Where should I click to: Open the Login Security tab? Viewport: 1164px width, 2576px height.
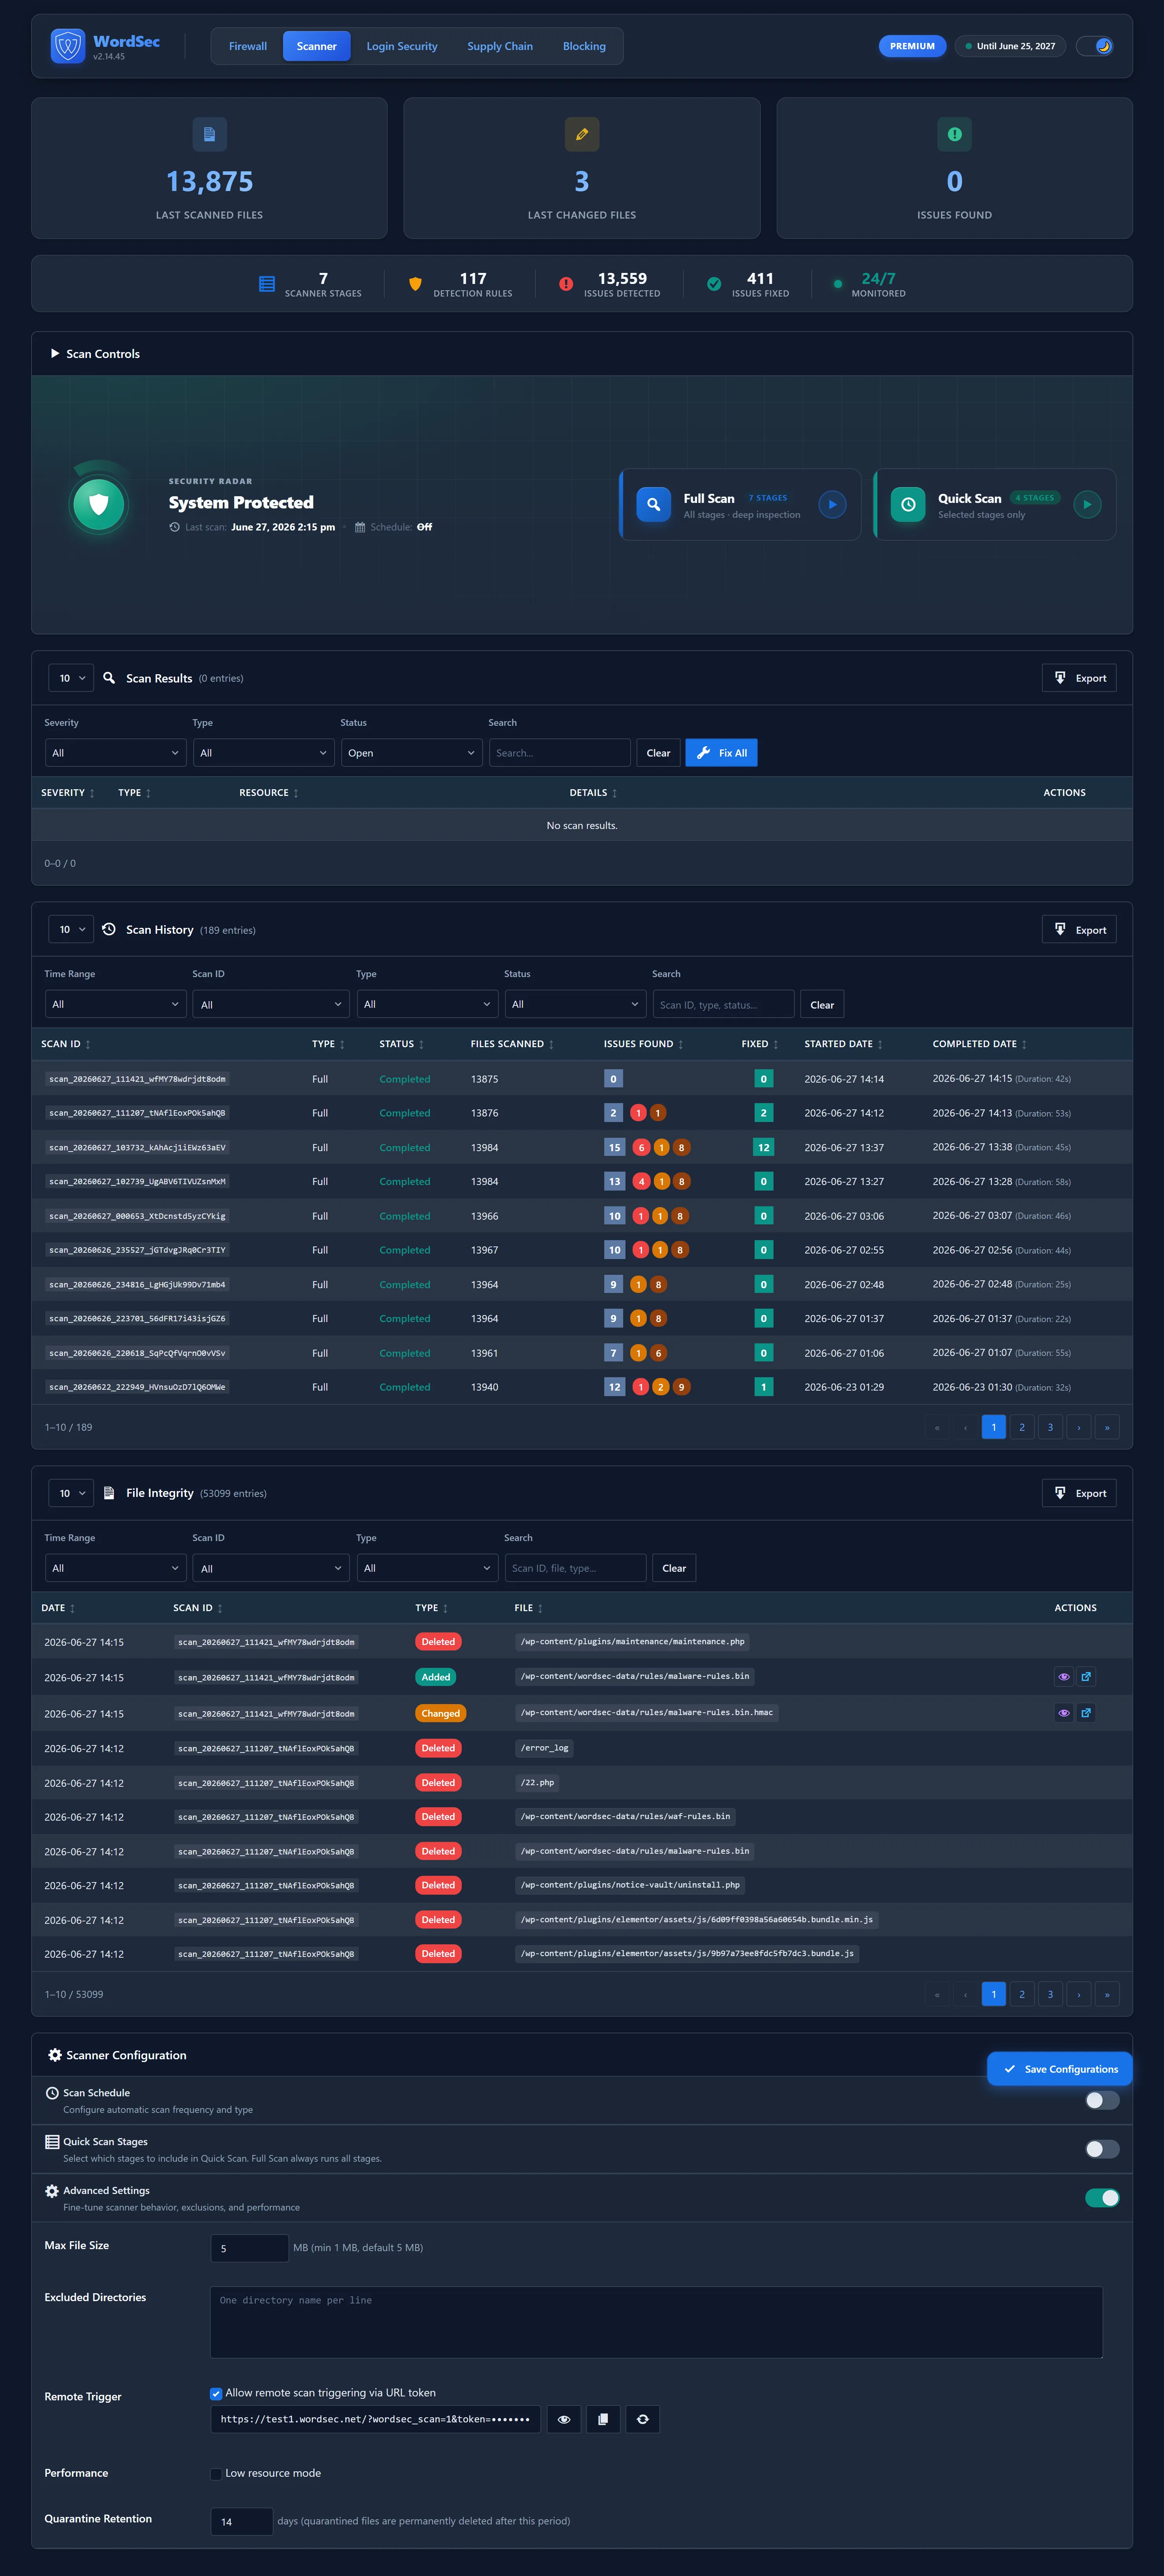point(402,46)
